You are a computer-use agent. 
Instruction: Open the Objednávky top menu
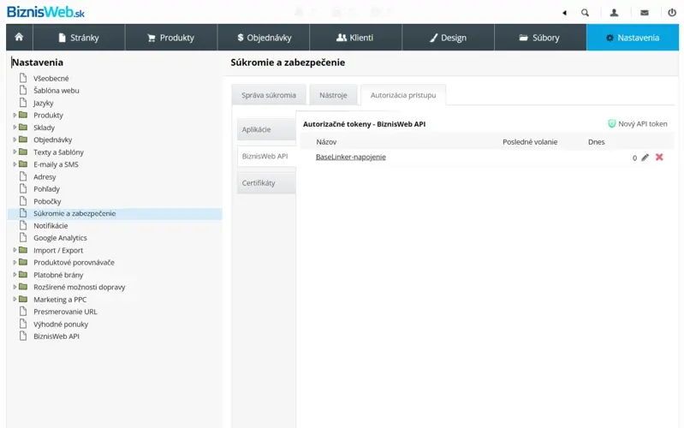pos(264,38)
